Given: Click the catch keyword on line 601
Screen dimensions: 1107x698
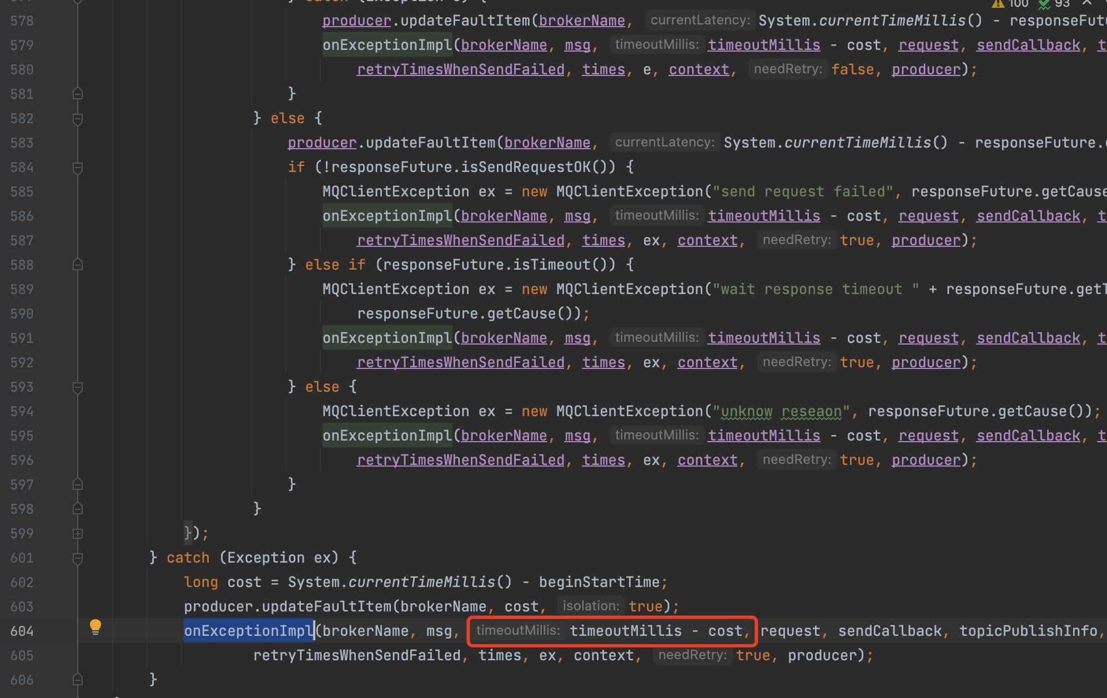Looking at the screenshot, I should [188, 558].
